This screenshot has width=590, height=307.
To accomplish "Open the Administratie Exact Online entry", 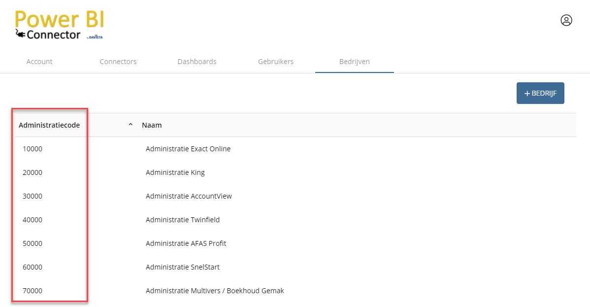I will coord(188,148).
